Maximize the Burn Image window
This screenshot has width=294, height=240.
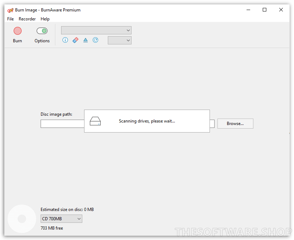pos(265,10)
